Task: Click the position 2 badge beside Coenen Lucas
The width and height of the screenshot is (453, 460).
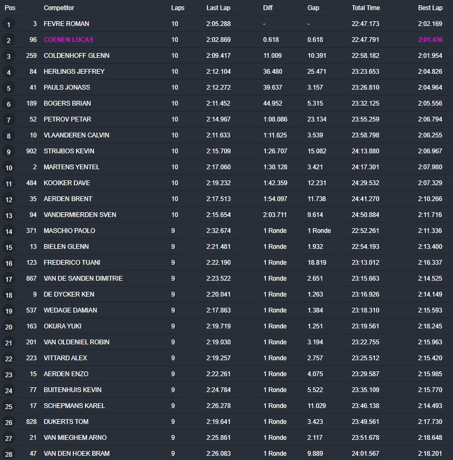Action: pyautogui.click(x=8, y=40)
